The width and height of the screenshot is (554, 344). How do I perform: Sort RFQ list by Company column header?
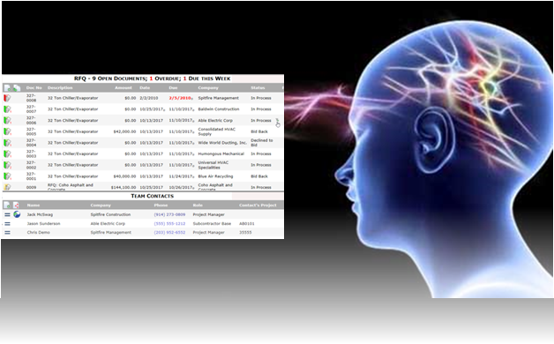coord(208,87)
